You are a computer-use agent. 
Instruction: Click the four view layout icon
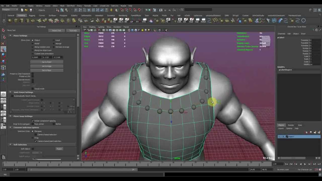coord(3,101)
